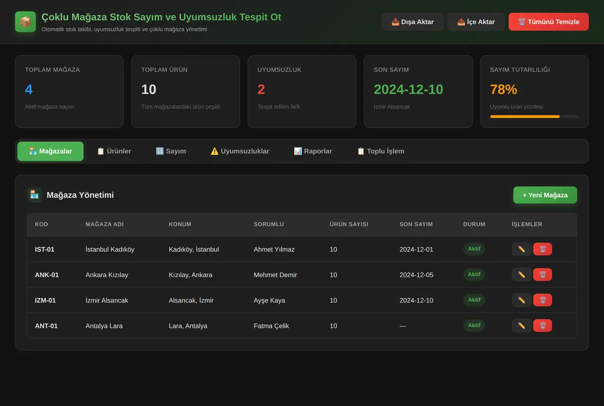Image resolution: width=604 pixels, height=406 pixels.
Task: Click the Dışa Aktar export button
Action: point(412,22)
